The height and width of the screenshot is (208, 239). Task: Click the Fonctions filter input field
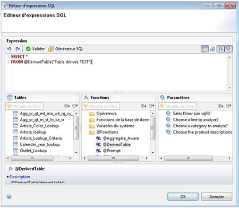[x=101, y=106]
